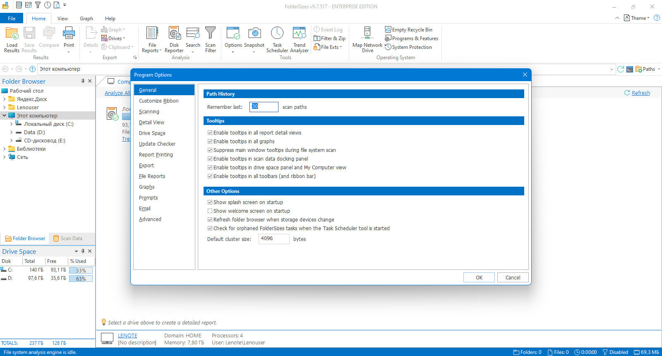Image resolution: width=662 pixels, height=356 pixels.
Task: Open the Theme dropdown
Action: (x=637, y=18)
